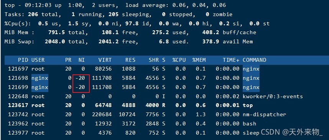Click the %MEM column header
The width and height of the screenshot is (329, 140).
199,60
